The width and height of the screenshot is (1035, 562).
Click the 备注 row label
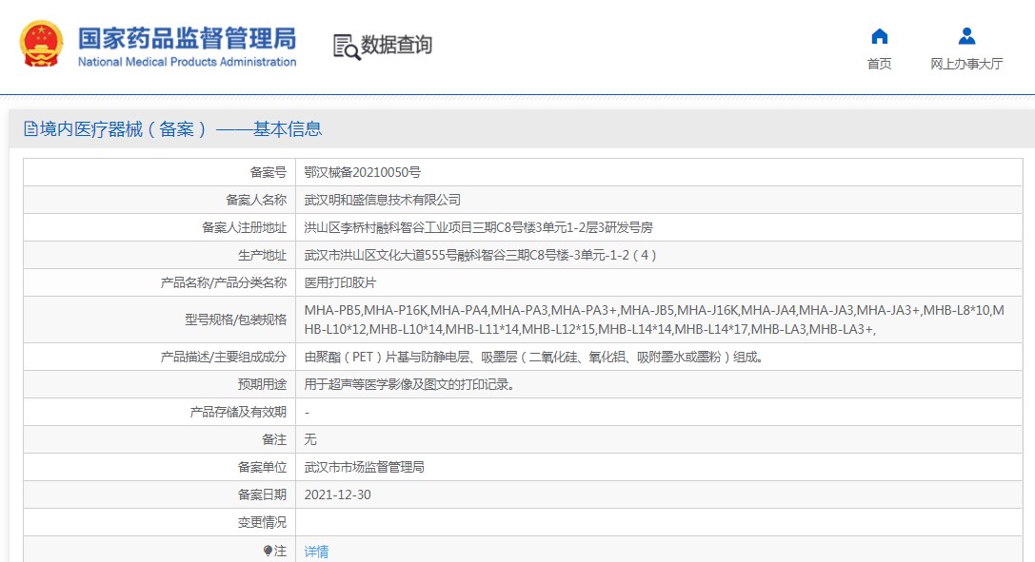274,439
